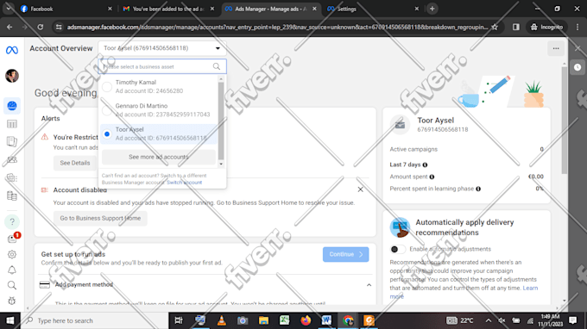The image size is (587, 329).
Task: Click the browser address bar
Action: point(277,27)
